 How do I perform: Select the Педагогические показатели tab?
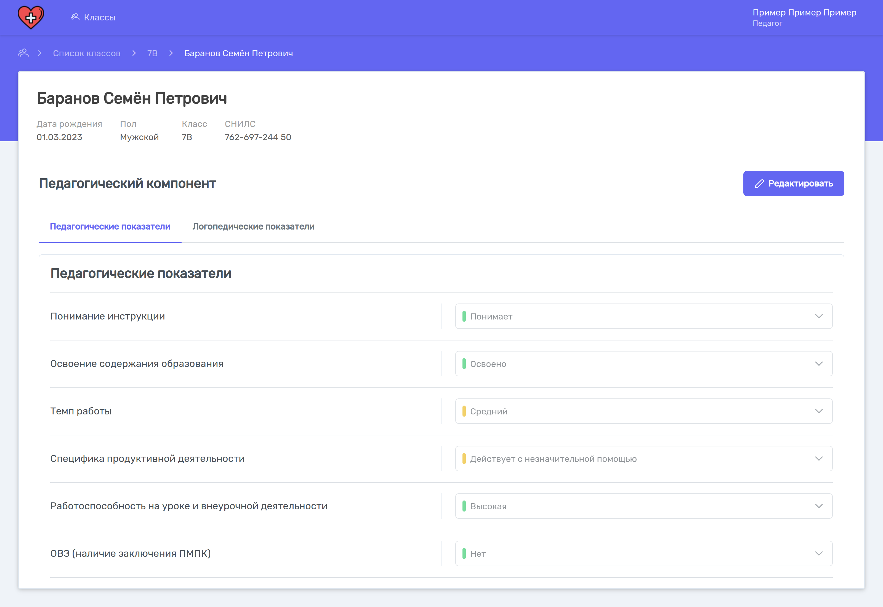[x=110, y=227]
